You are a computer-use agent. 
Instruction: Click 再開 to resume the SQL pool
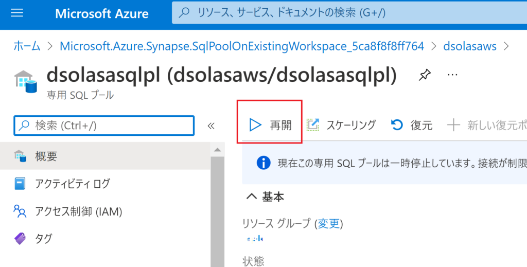pyautogui.click(x=270, y=125)
